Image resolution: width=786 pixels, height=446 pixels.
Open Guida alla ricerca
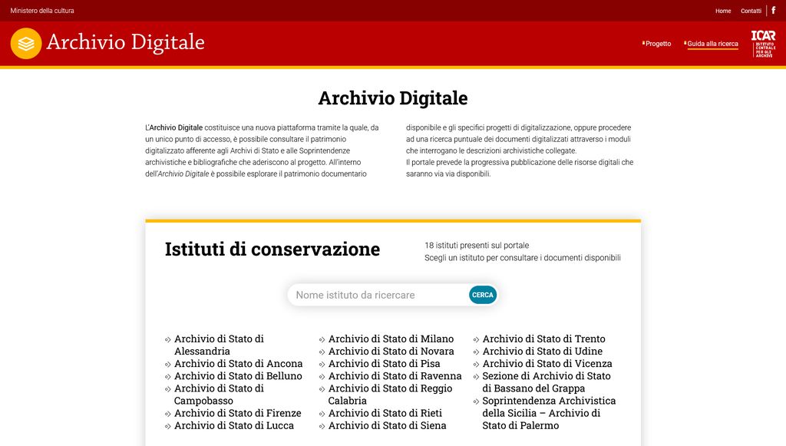[712, 44]
